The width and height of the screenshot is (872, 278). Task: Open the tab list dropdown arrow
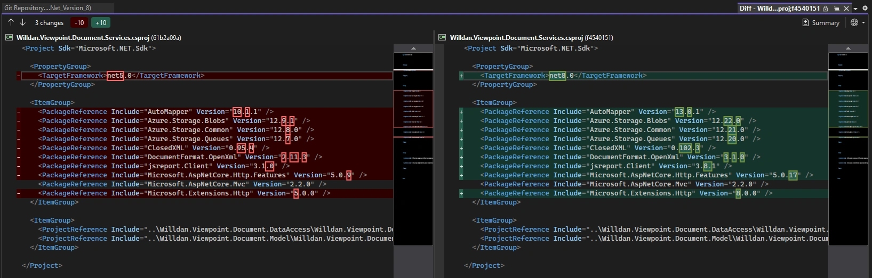pyautogui.click(x=855, y=9)
